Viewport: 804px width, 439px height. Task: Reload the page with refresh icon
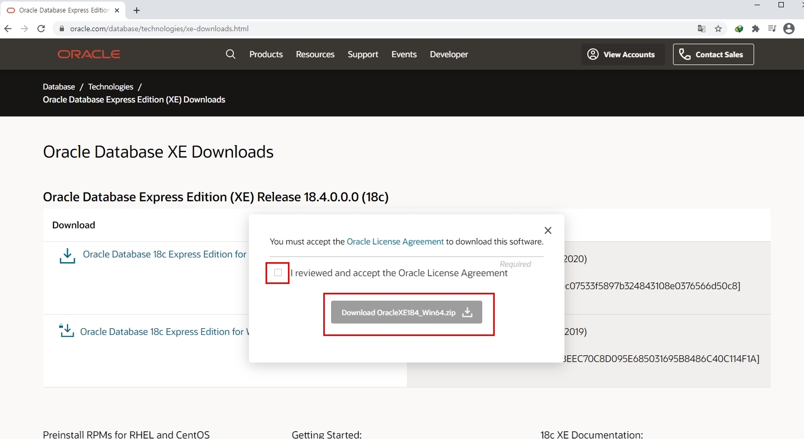(x=41, y=29)
